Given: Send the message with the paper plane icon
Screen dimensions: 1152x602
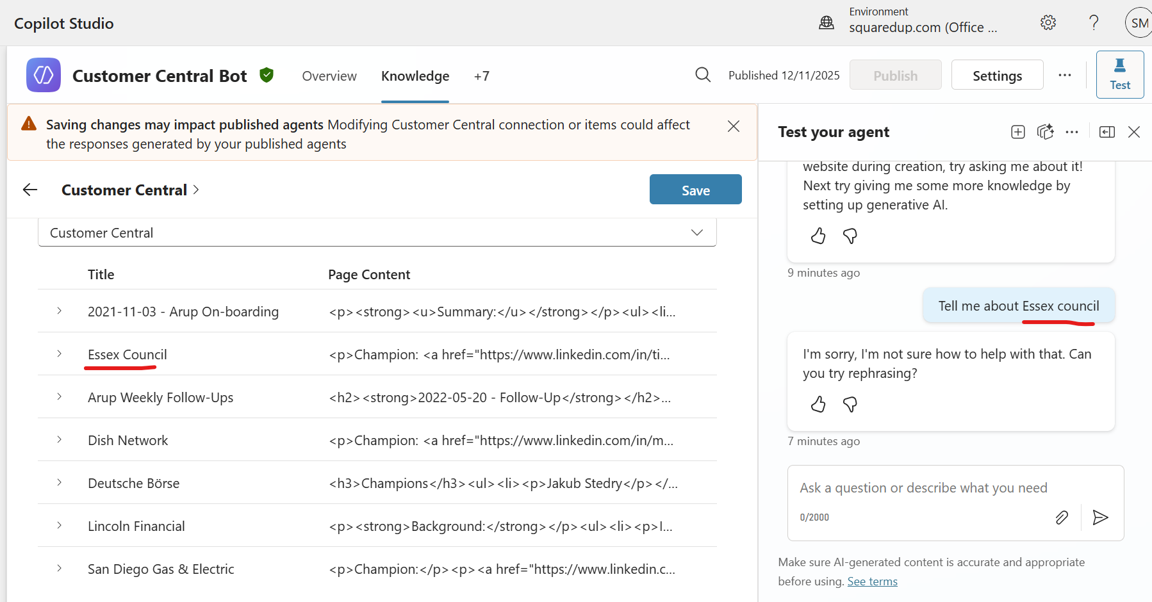Looking at the screenshot, I should pos(1100,517).
